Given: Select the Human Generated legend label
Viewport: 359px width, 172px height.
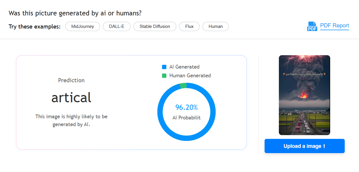Looking at the screenshot, I should pos(190,76).
